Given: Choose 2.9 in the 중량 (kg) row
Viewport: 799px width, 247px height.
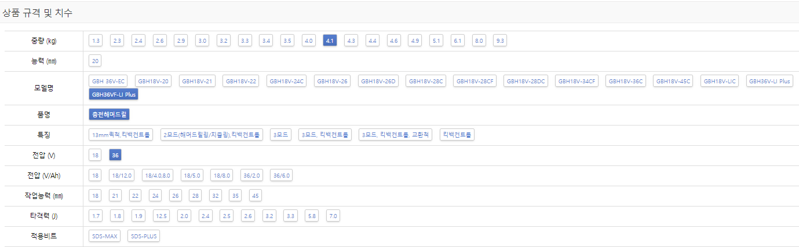Looking at the screenshot, I should (181, 40).
